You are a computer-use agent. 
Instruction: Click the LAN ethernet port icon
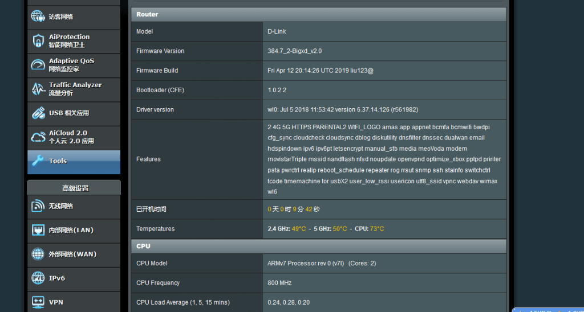(38, 230)
